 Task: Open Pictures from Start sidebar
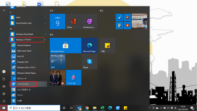click(4, 86)
